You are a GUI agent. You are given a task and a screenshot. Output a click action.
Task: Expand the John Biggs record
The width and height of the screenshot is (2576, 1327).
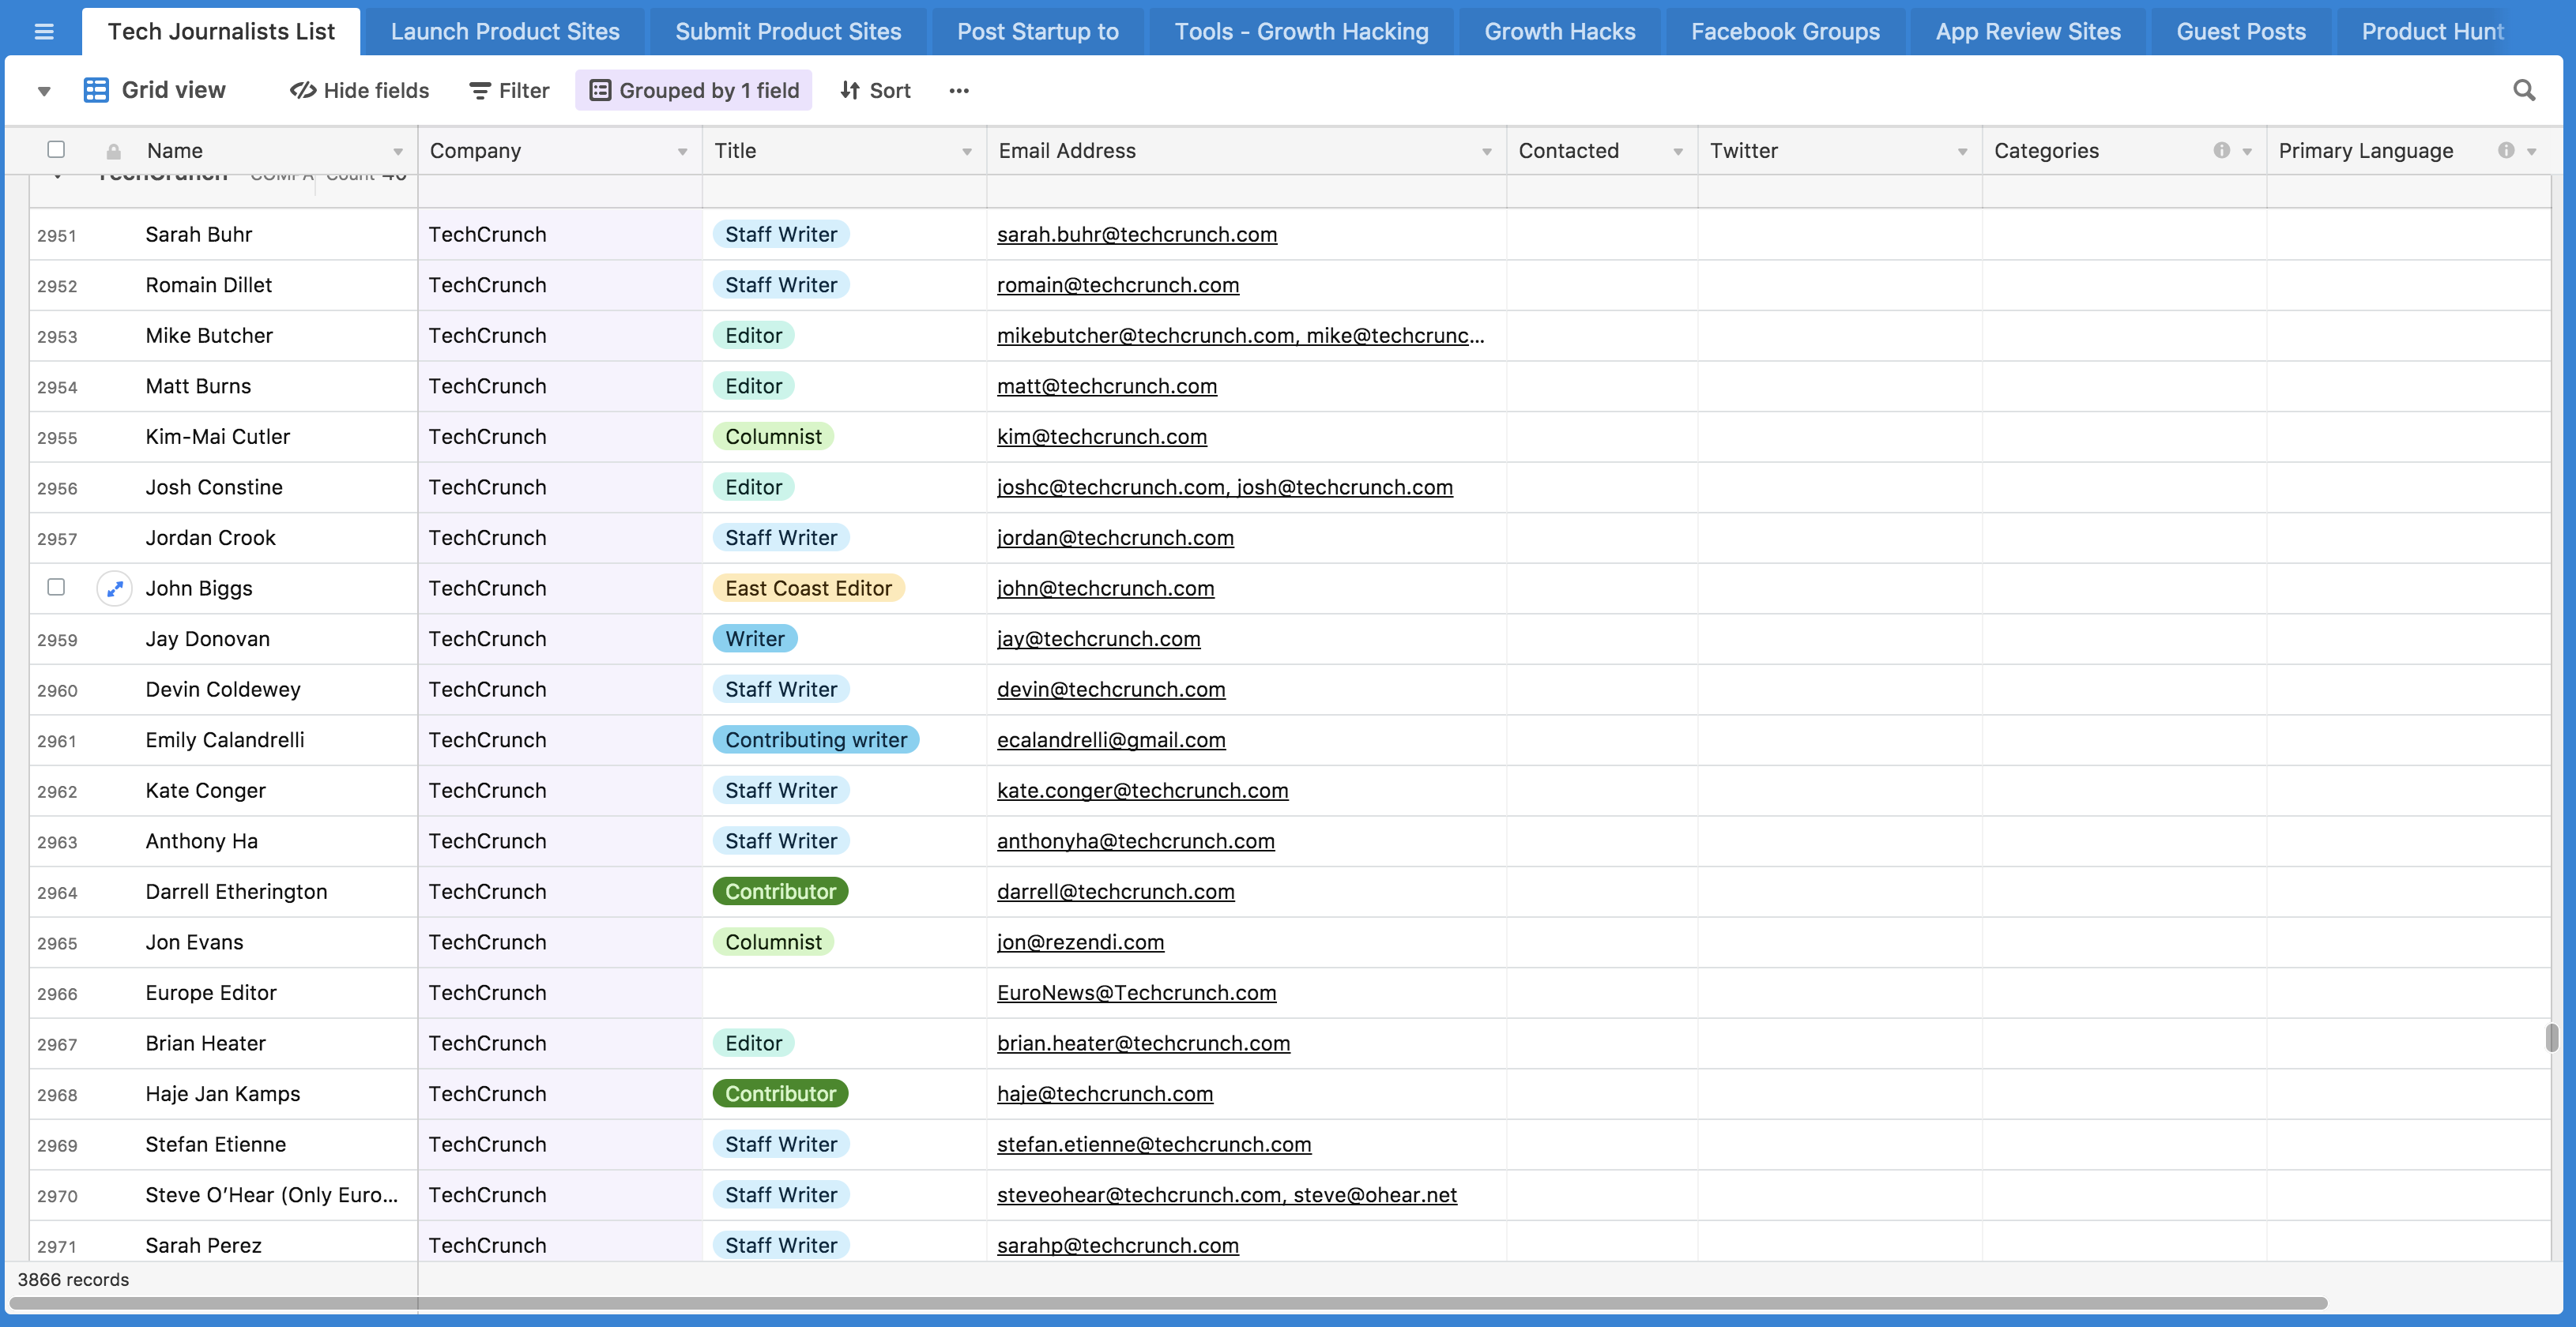115,588
